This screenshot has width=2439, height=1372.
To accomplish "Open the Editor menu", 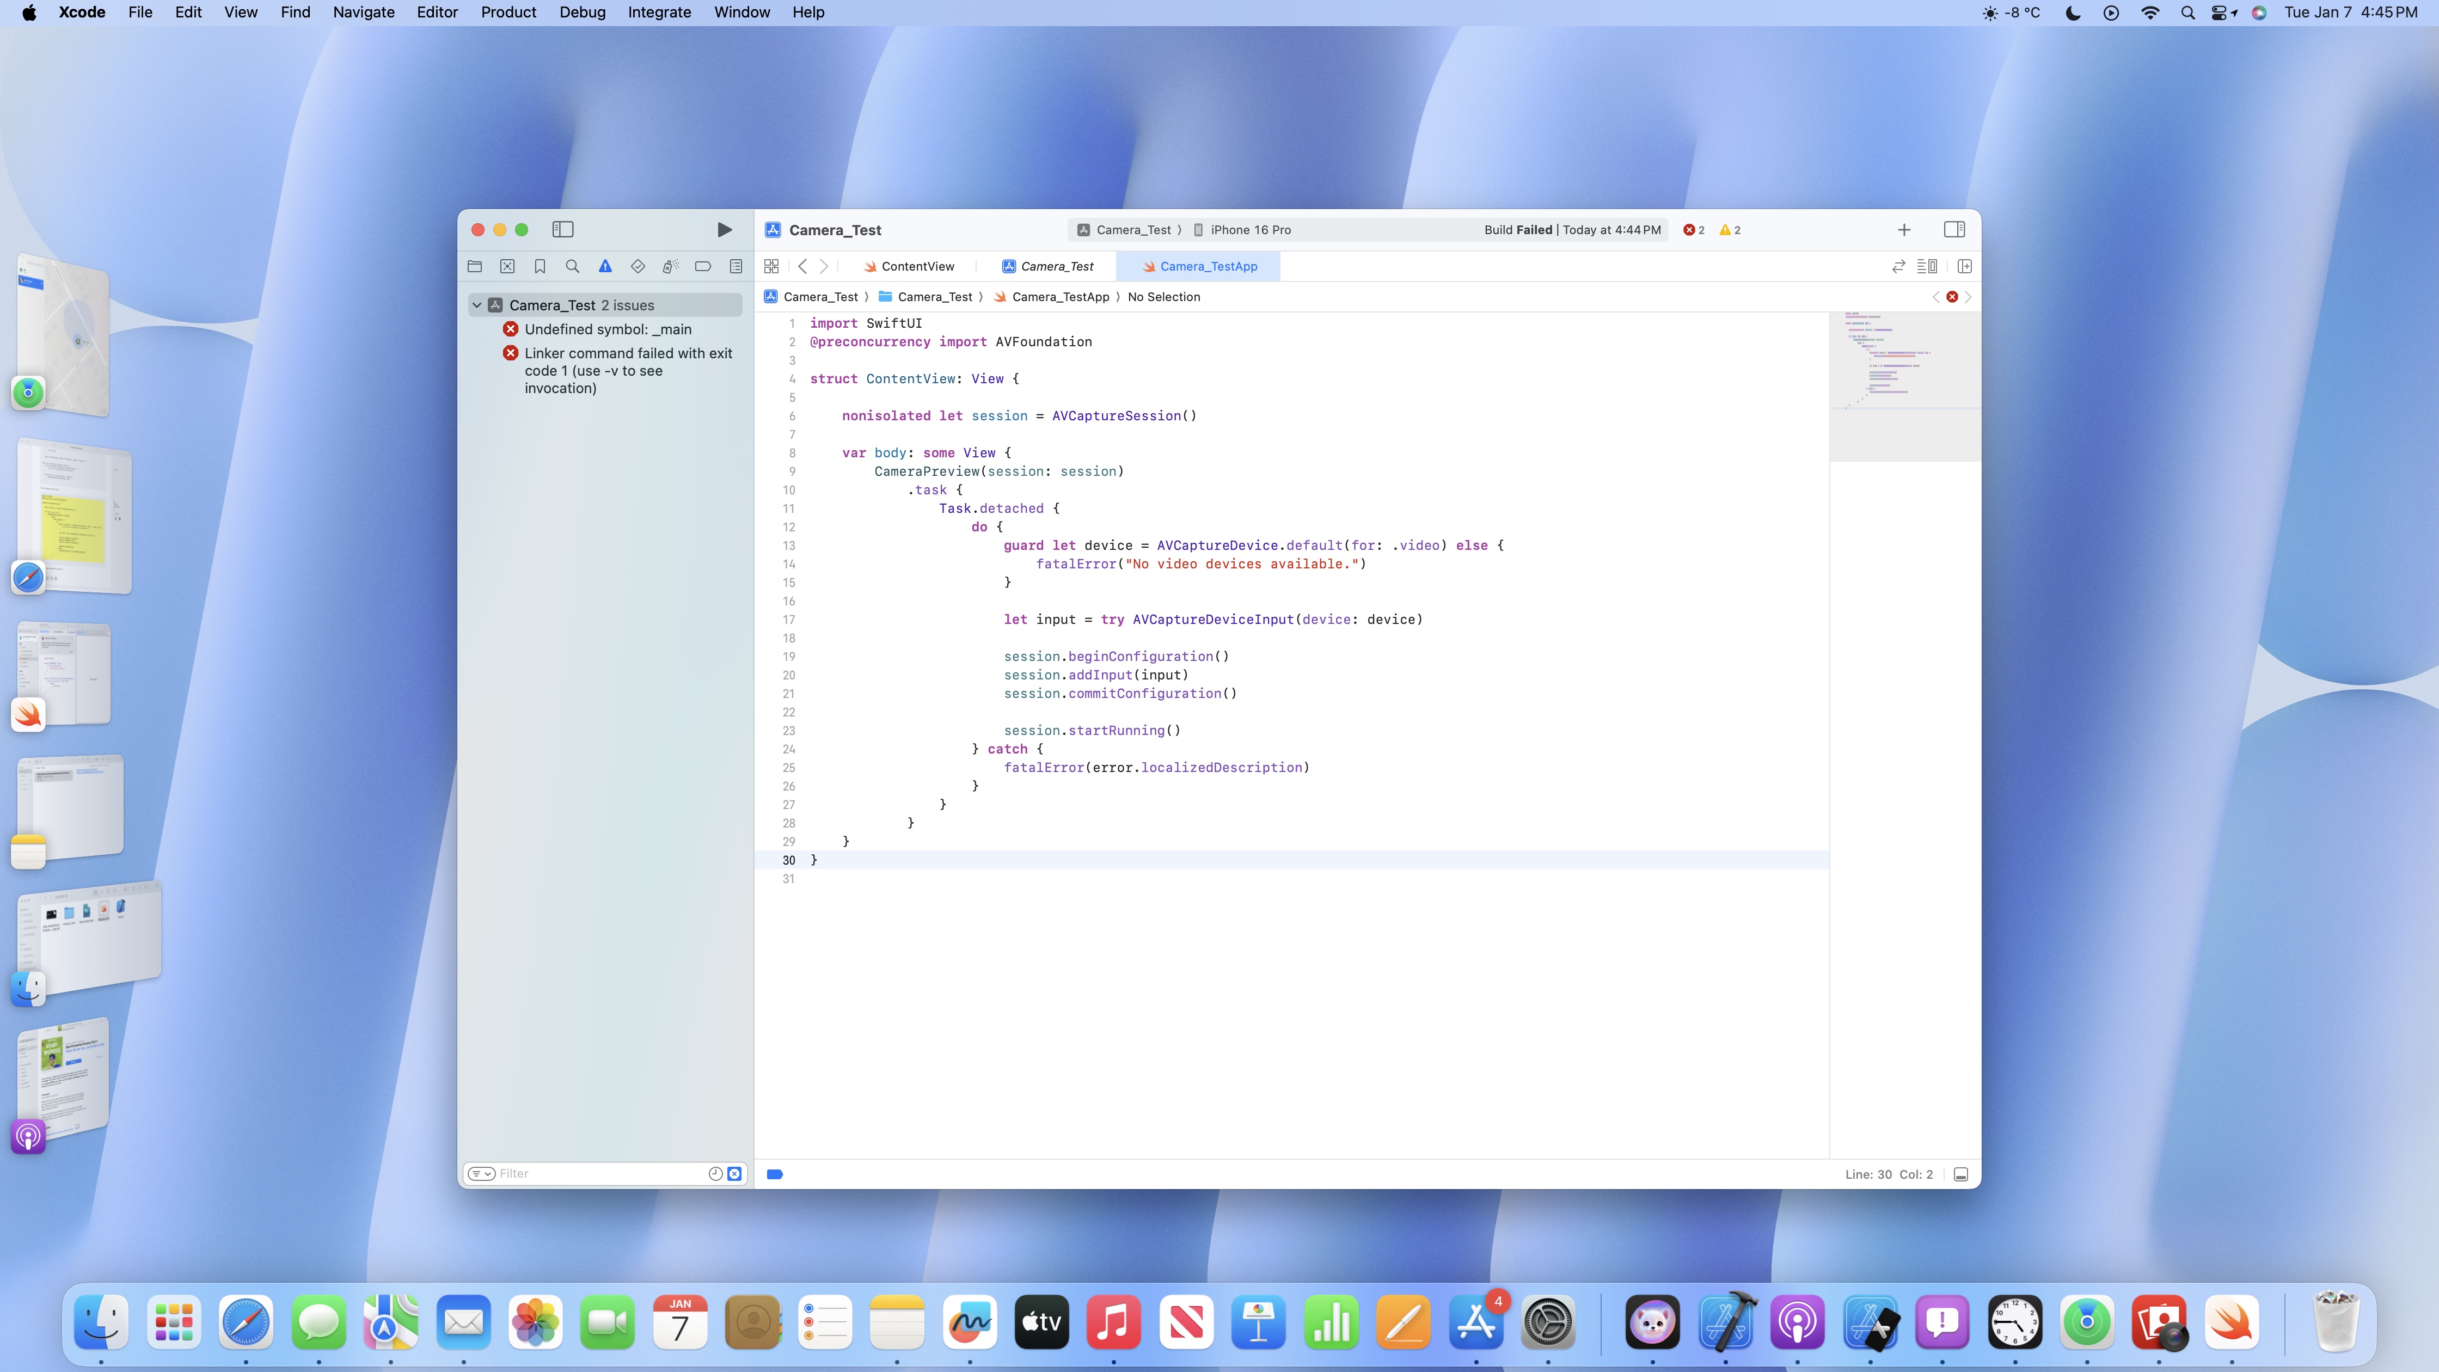I will [x=437, y=13].
